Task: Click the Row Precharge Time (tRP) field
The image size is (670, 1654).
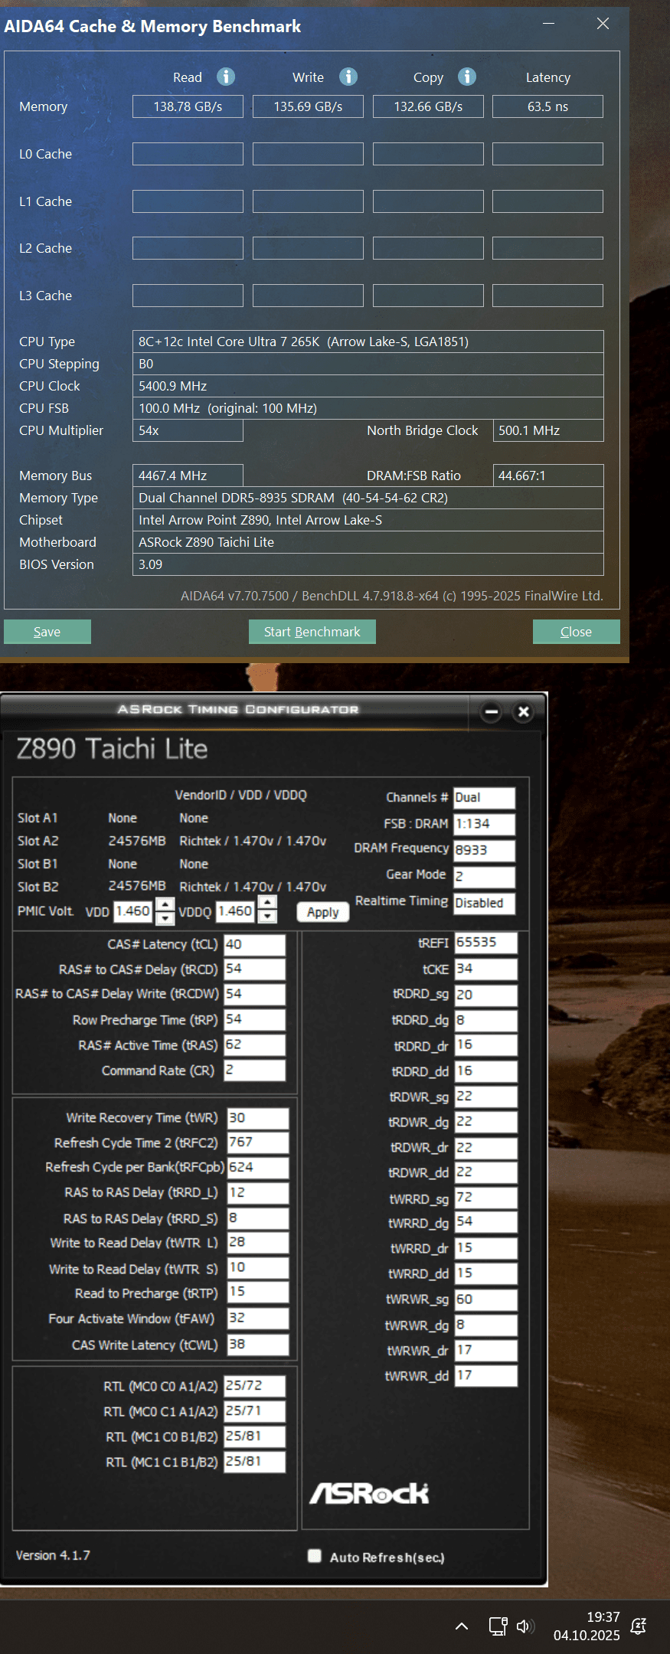Action: pyautogui.click(x=254, y=1020)
